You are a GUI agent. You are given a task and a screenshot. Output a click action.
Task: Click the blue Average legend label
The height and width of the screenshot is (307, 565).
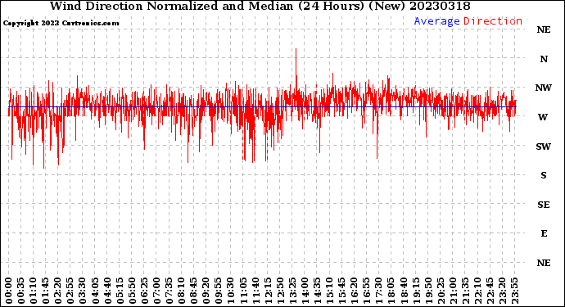point(436,21)
